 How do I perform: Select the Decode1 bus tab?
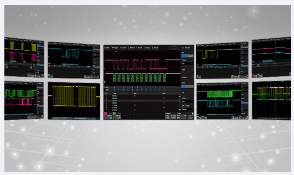pyautogui.click(x=184, y=56)
